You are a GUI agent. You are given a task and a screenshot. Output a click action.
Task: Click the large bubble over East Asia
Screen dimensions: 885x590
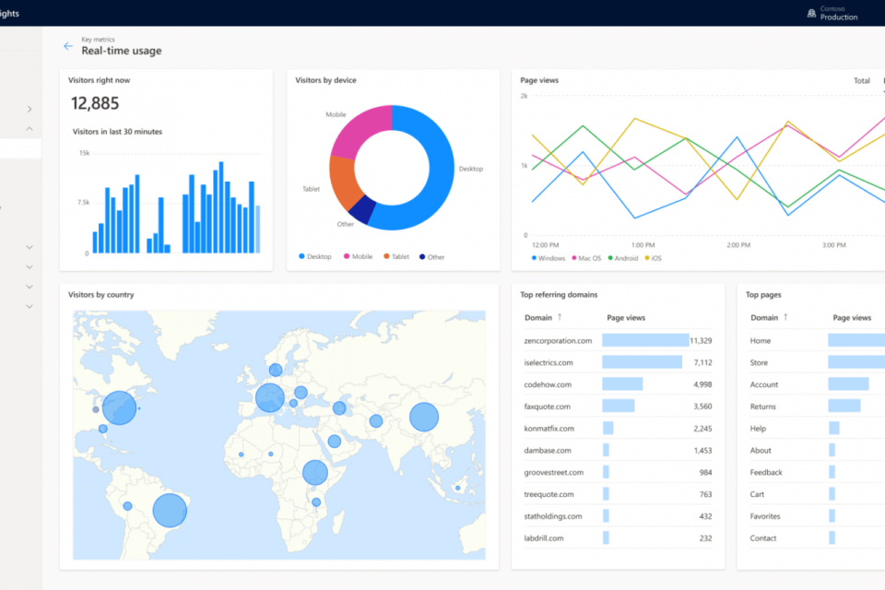[423, 417]
